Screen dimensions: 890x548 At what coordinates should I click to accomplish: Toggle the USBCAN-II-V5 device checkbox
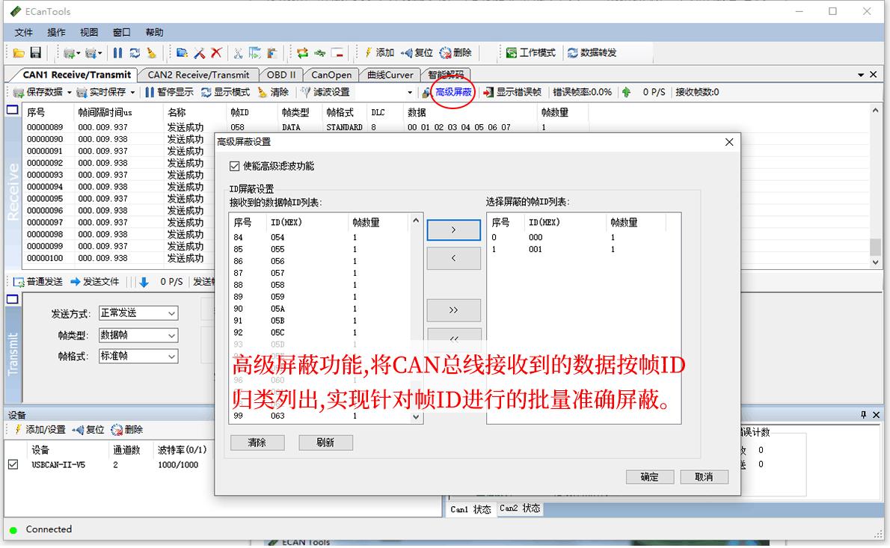(x=13, y=464)
